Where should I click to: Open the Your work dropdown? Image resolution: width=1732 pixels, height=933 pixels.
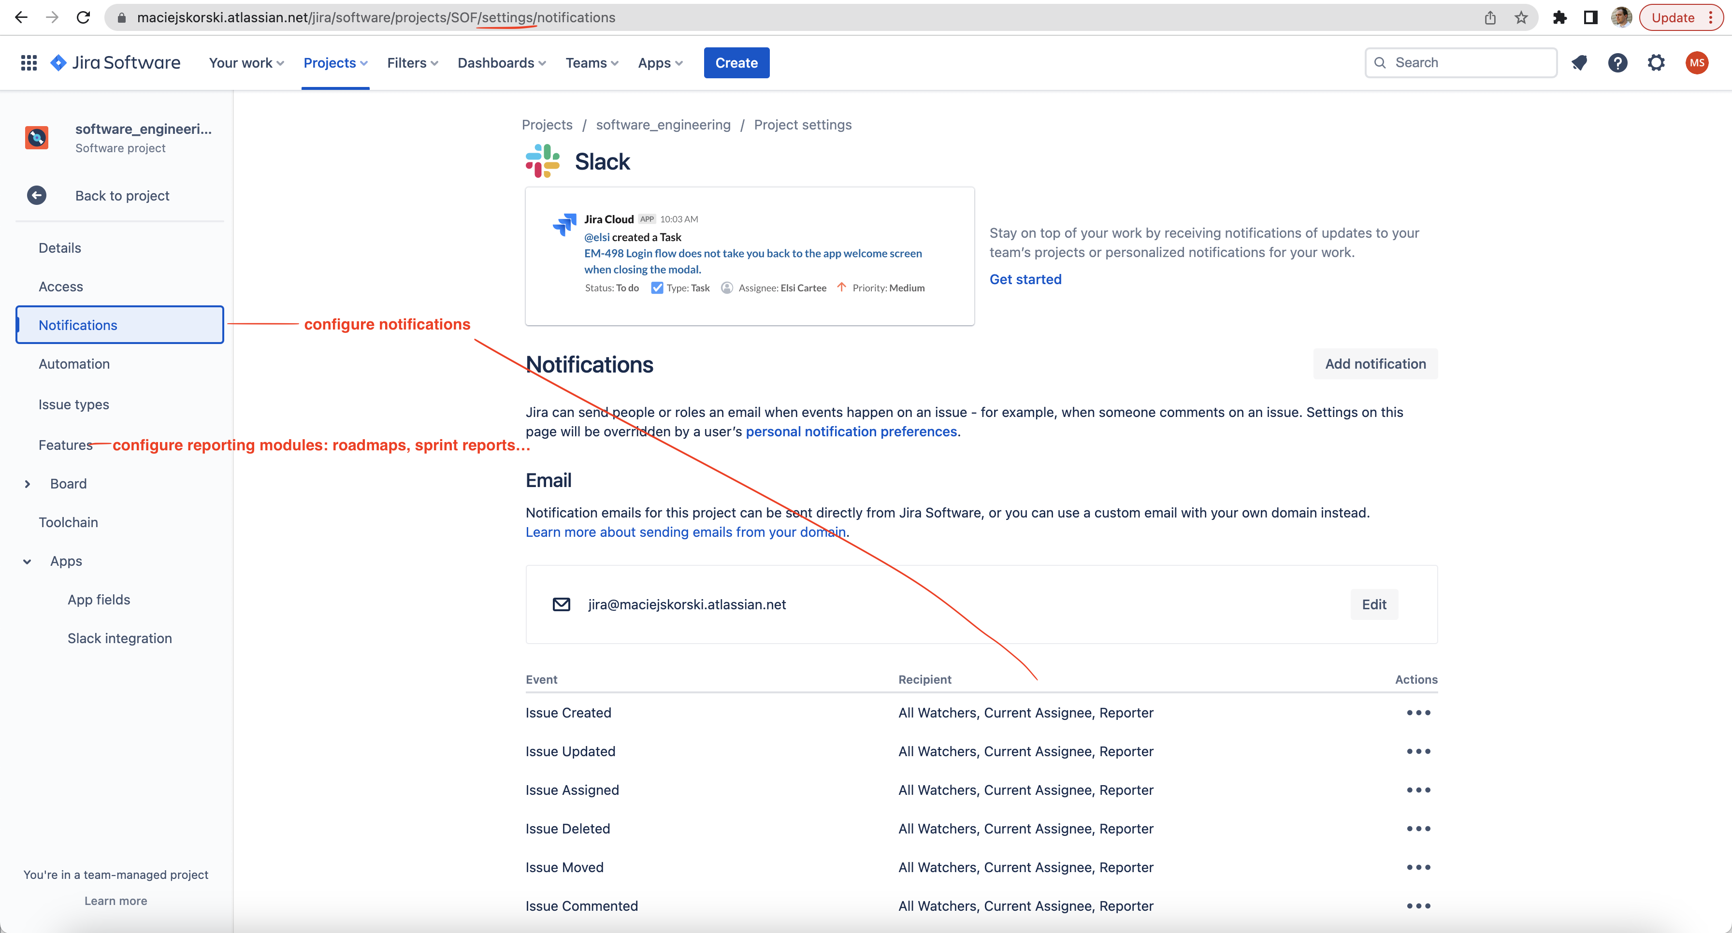[x=246, y=62]
